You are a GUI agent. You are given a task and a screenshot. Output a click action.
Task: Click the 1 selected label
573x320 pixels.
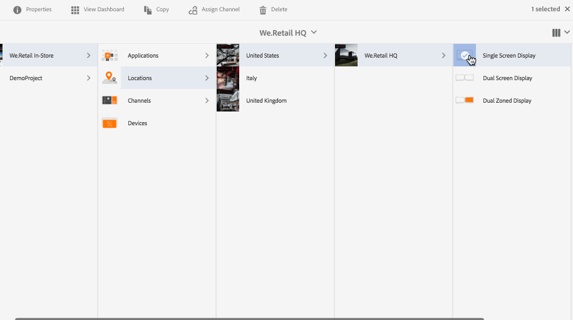[x=545, y=9]
